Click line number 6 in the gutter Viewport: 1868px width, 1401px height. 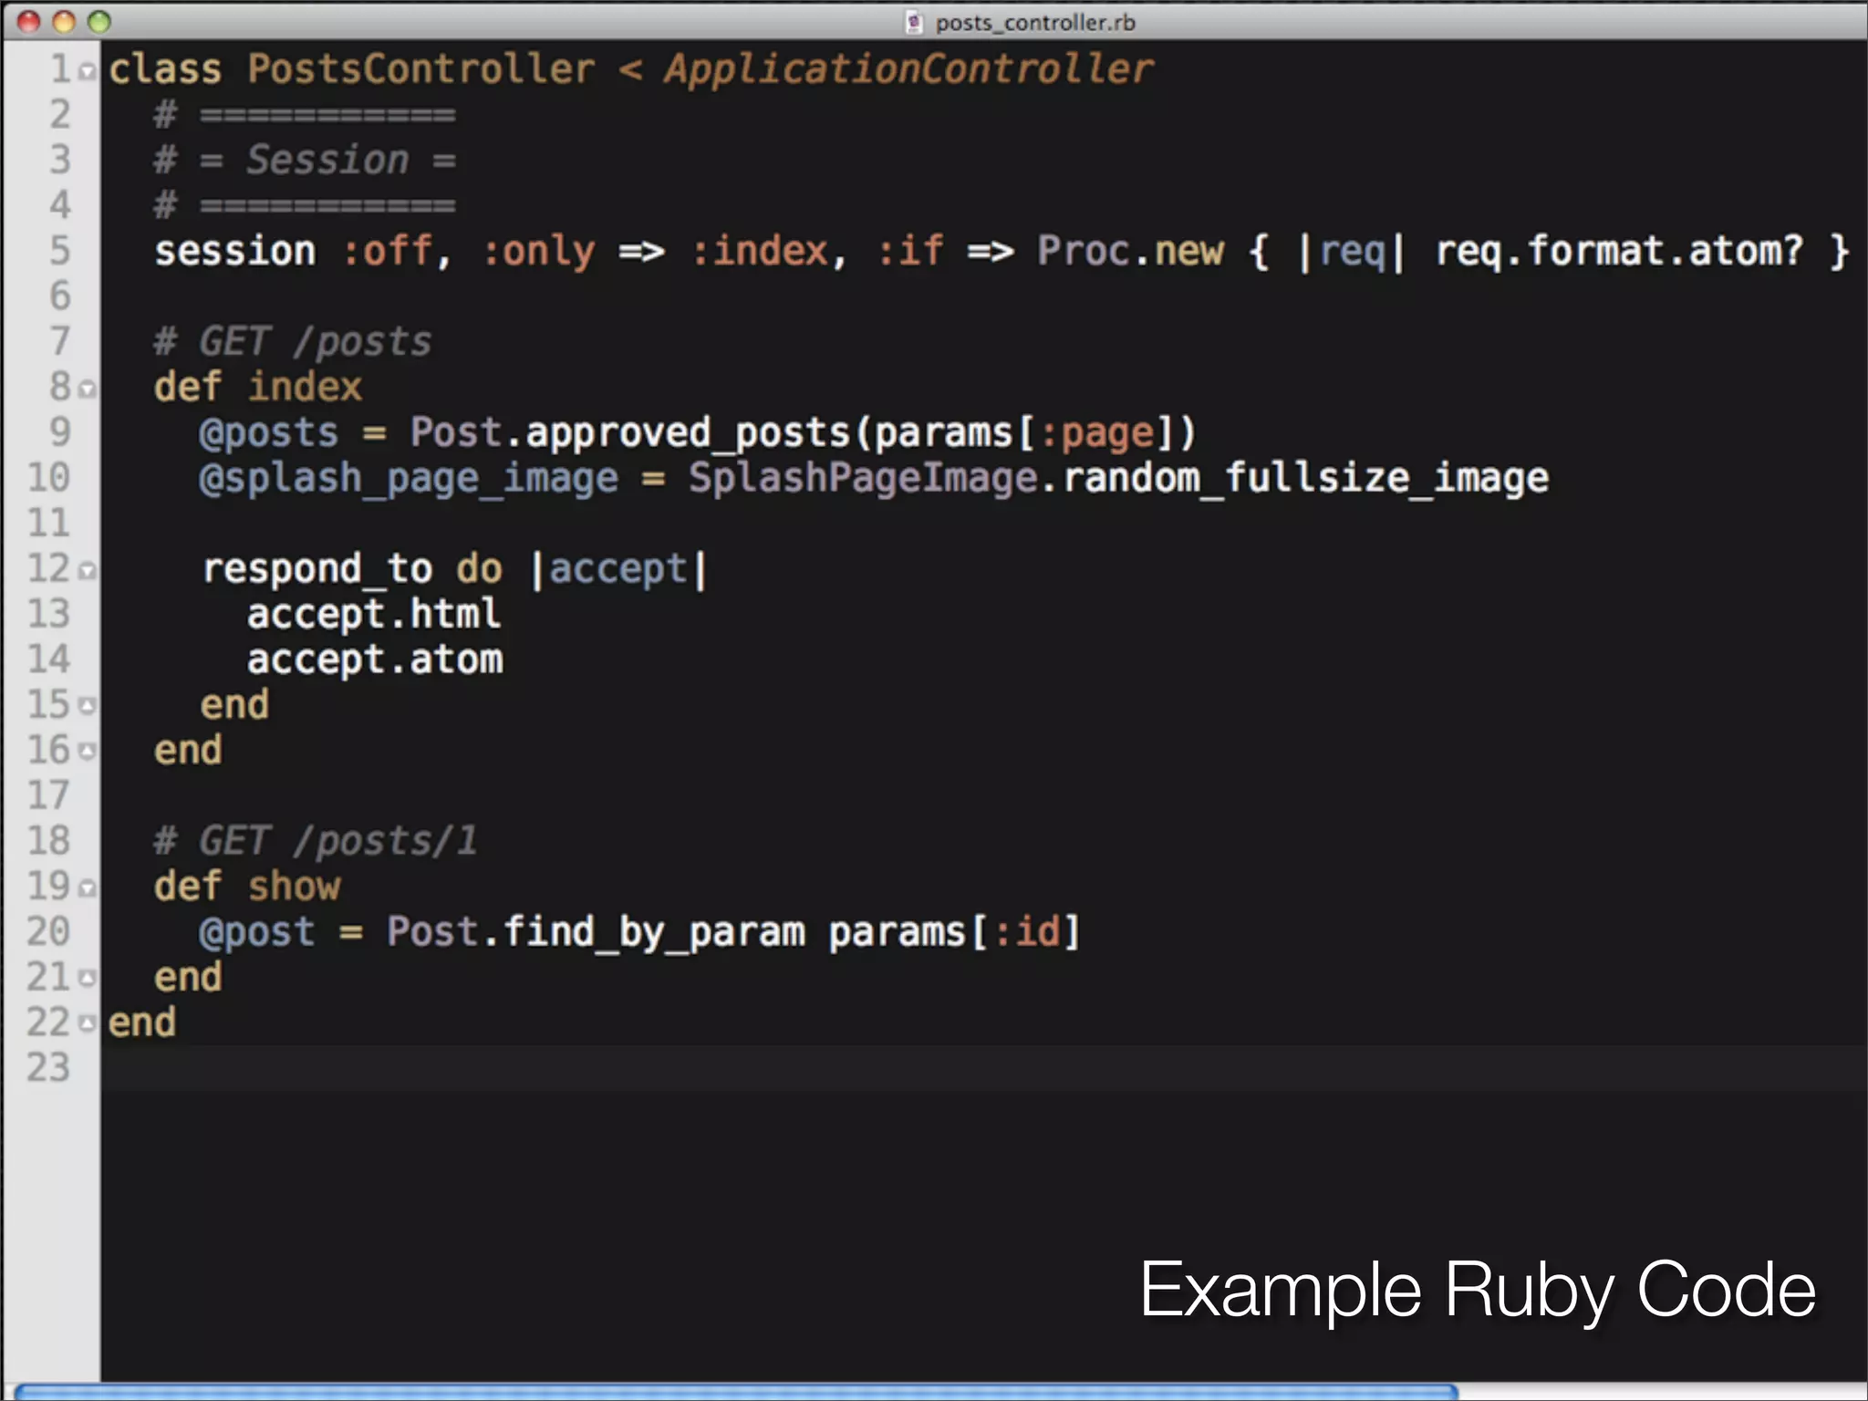point(59,296)
